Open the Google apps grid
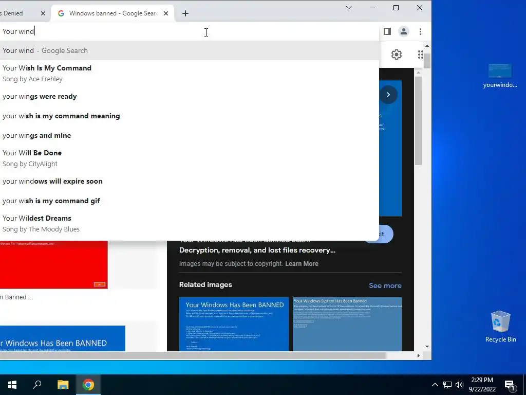This screenshot has width=526, height=395. (420, 55)
